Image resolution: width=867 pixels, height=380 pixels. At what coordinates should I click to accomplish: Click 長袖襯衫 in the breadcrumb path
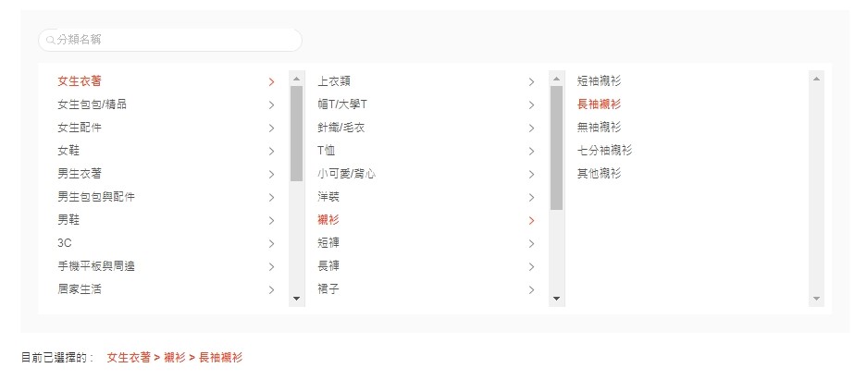(x=220, y=357)
